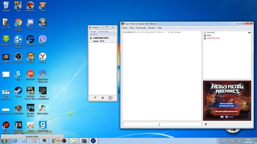Open the OBS Studio desktop shortcut

click(18, 58)
